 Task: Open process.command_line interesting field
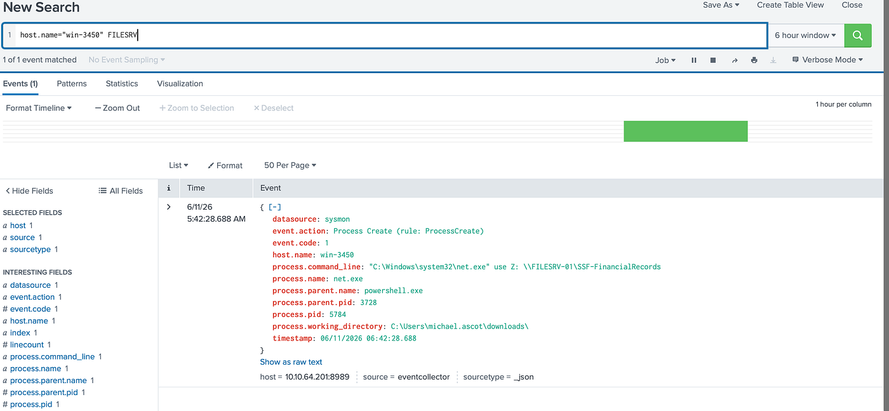[52, 357]
